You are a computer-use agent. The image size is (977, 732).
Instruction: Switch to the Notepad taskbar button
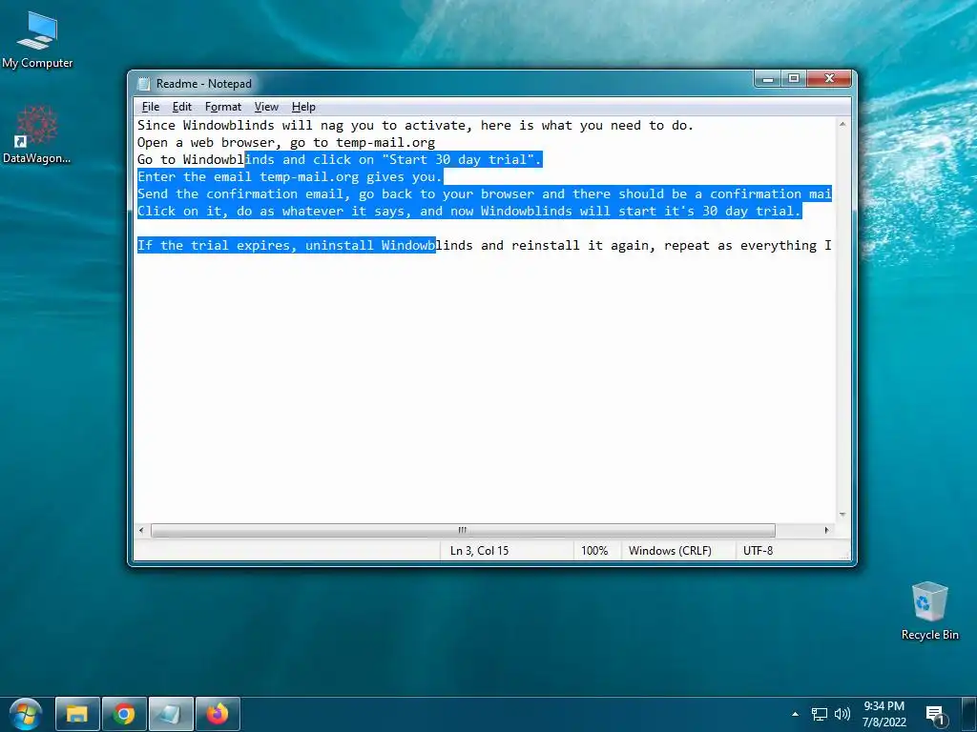171,714
